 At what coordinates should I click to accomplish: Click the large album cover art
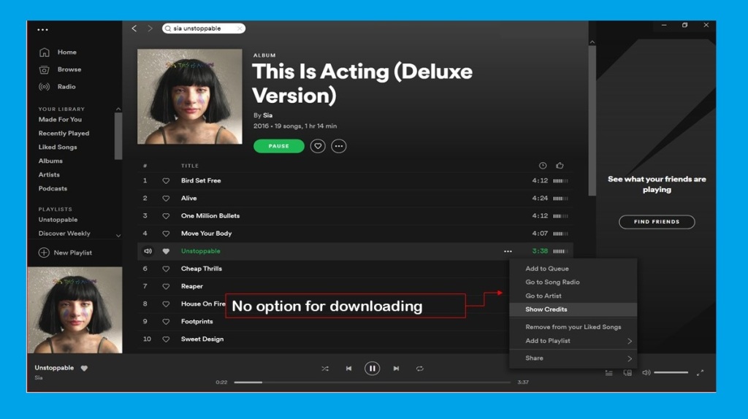tap(190, 96)
